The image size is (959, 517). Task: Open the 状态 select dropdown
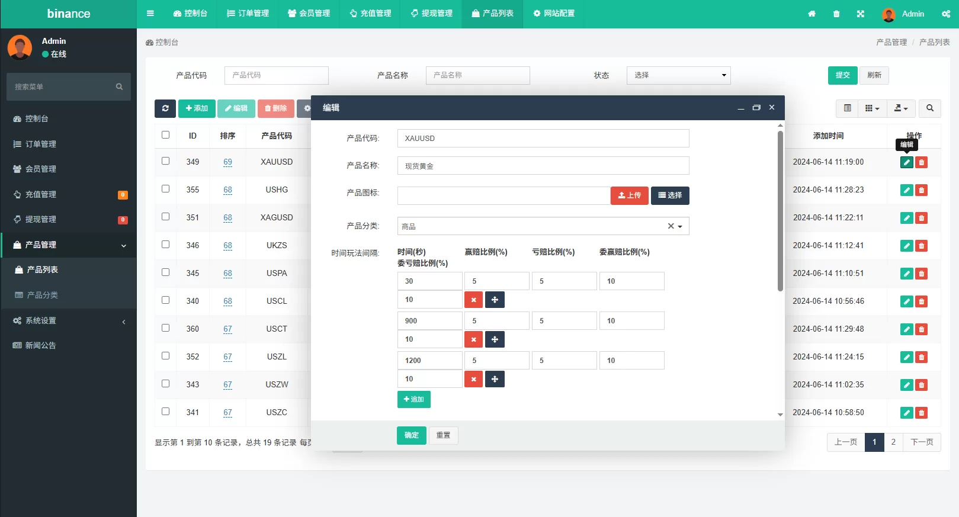[x=678, y=75]
